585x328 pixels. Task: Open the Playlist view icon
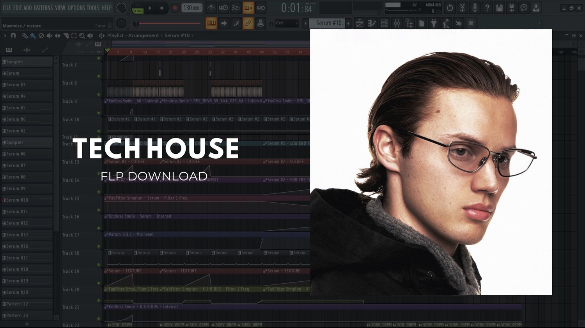click(x=360, y=23)
